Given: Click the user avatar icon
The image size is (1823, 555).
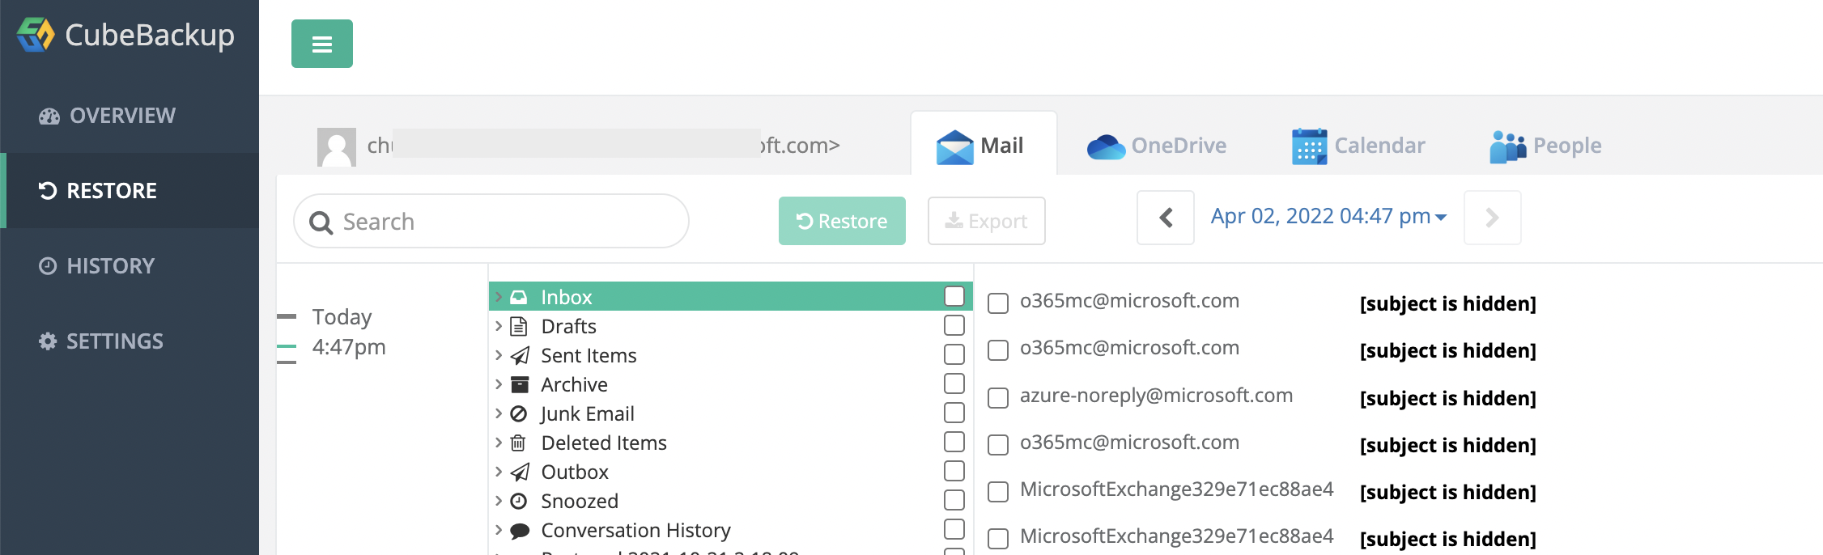Looking at the screenshot, I should pos(336,146).
